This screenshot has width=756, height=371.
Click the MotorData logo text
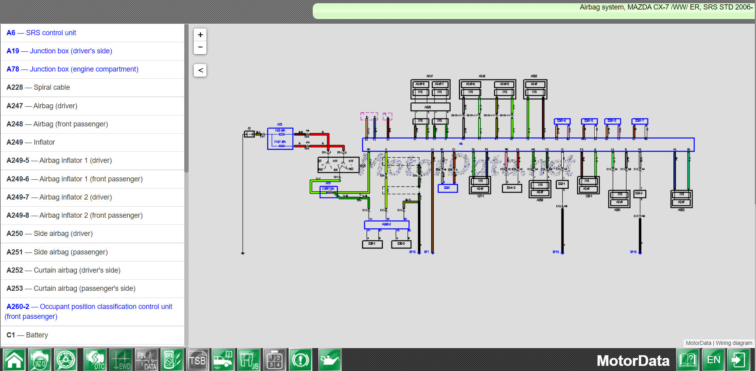pos(633,361)
